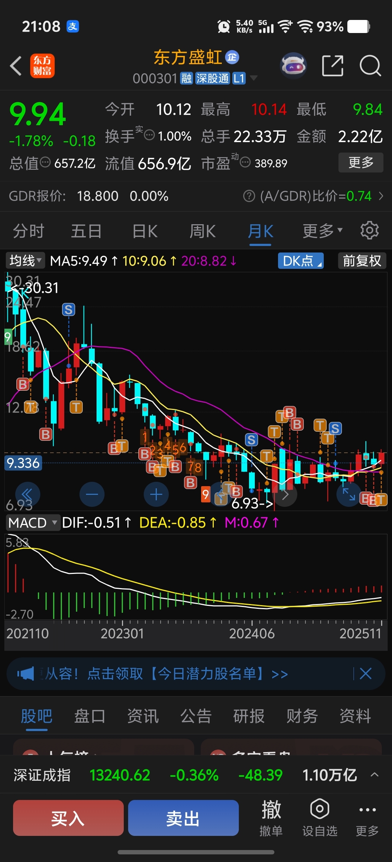
Task: Open the 研报 tab
Action: click(249, 717)
